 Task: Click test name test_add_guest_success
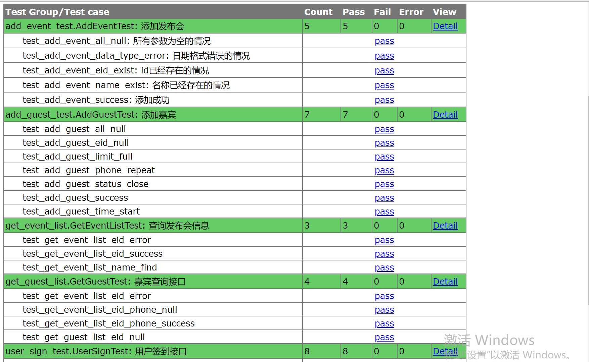(75, 198)
